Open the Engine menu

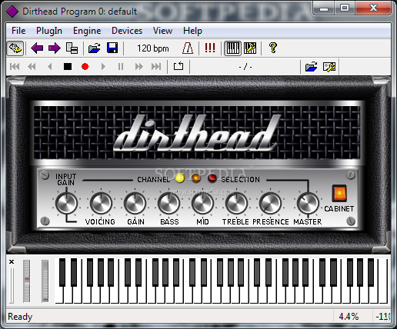click(x=87, y=31)
